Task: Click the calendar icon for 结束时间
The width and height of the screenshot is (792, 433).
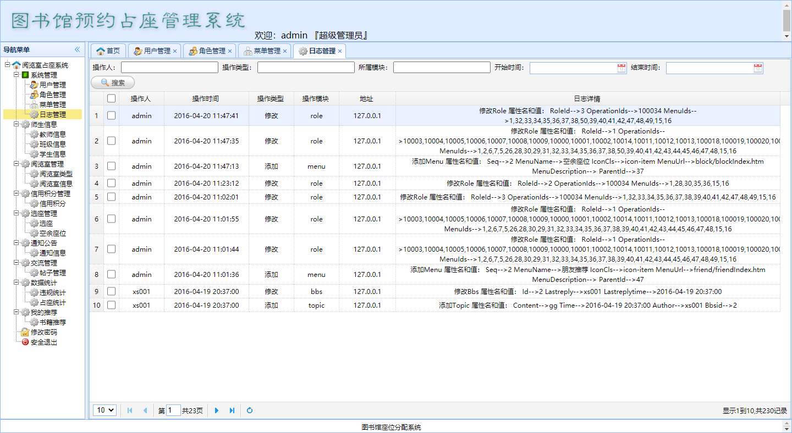Action: (758, 68)
